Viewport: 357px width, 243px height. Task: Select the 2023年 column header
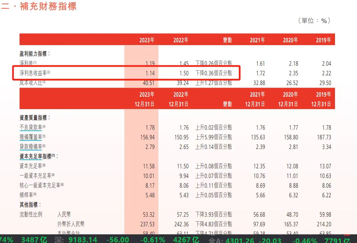[147, 40]
